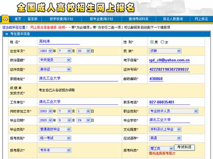Click the 工作单位 input field
The height and width of the screenshot is (159, 213).
point(78,102)
